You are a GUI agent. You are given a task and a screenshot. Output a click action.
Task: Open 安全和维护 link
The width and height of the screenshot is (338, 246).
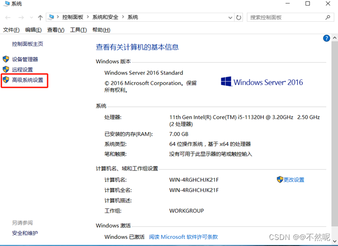[x=25, y=233]
